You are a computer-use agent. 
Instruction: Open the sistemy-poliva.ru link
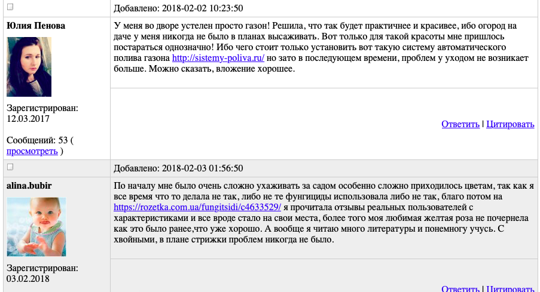[218, 59]
